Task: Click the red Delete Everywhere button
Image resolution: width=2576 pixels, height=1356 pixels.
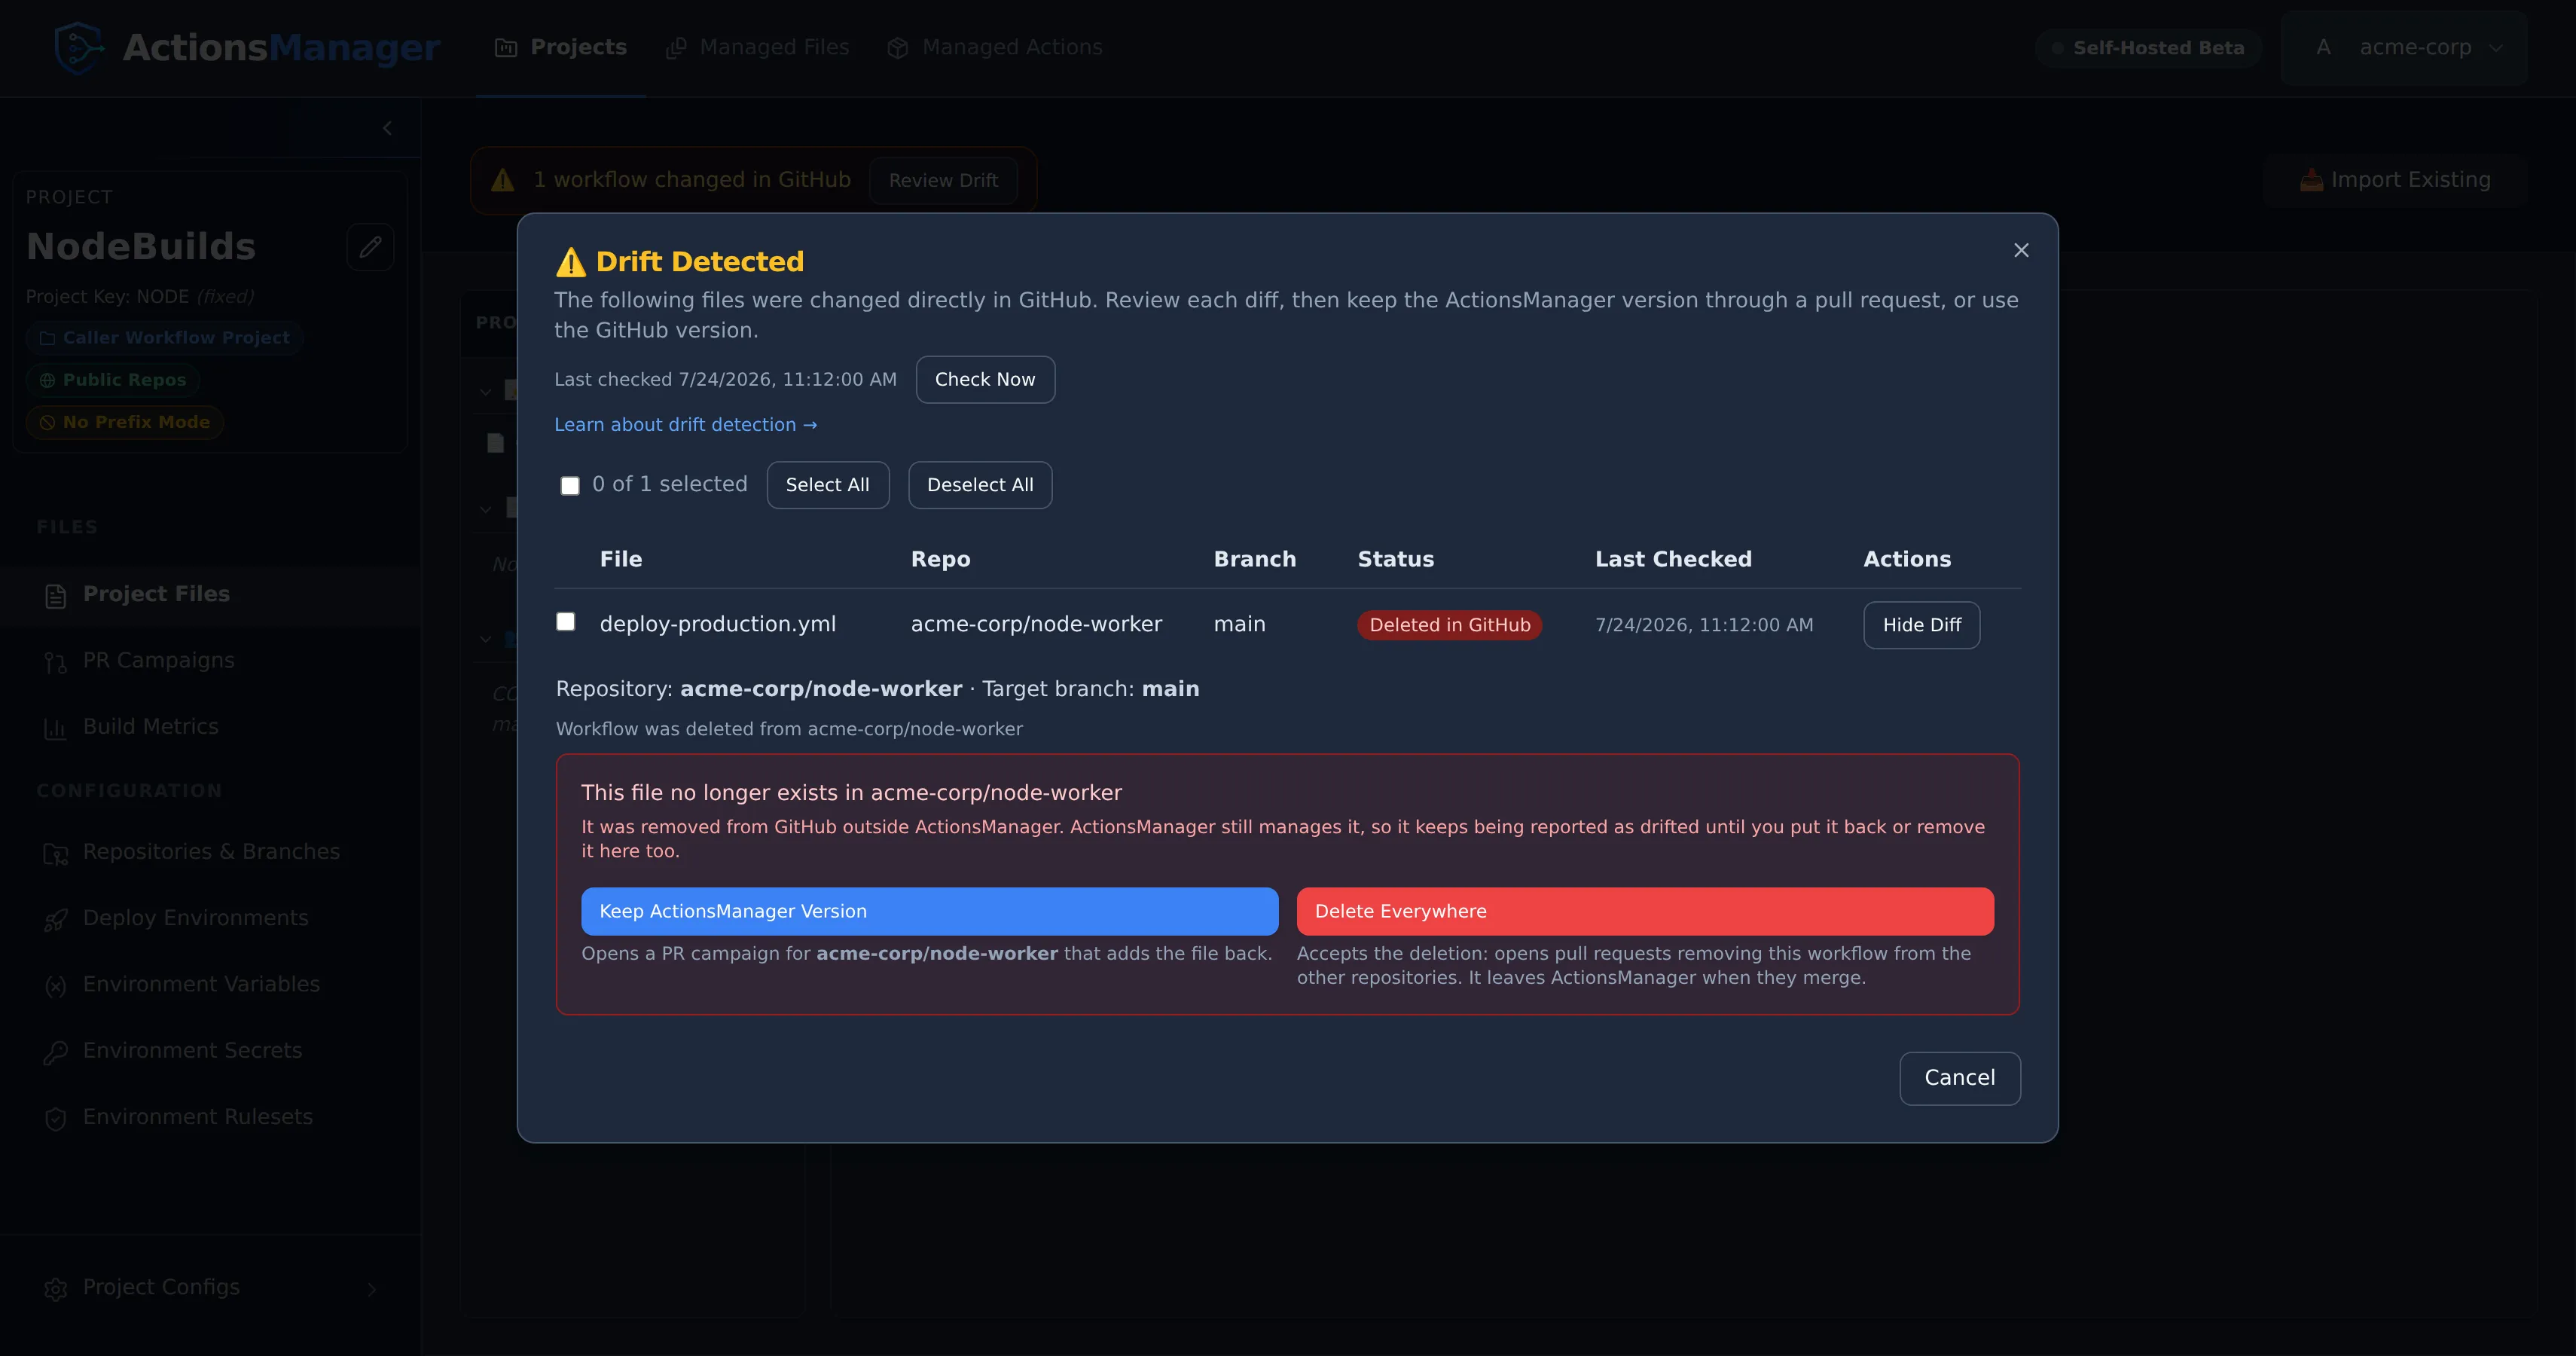Action: (x=1645, y=911)
